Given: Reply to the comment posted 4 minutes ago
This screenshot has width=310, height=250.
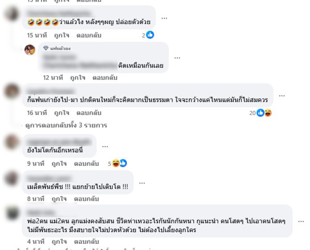Looking at the screenshot, I should coord(86,241).
